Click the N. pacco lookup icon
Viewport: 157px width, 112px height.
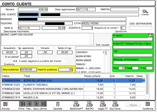point(150,35)
